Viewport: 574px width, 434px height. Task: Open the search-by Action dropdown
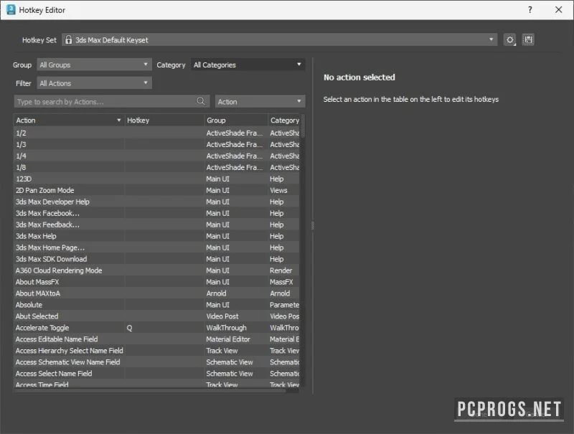[x=260, y=101]
